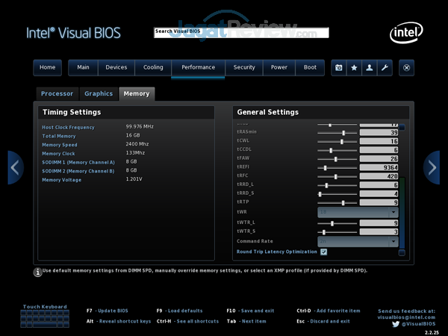Open the Cooling menu
Screen dimensions: 448x336
click(153, 67)
